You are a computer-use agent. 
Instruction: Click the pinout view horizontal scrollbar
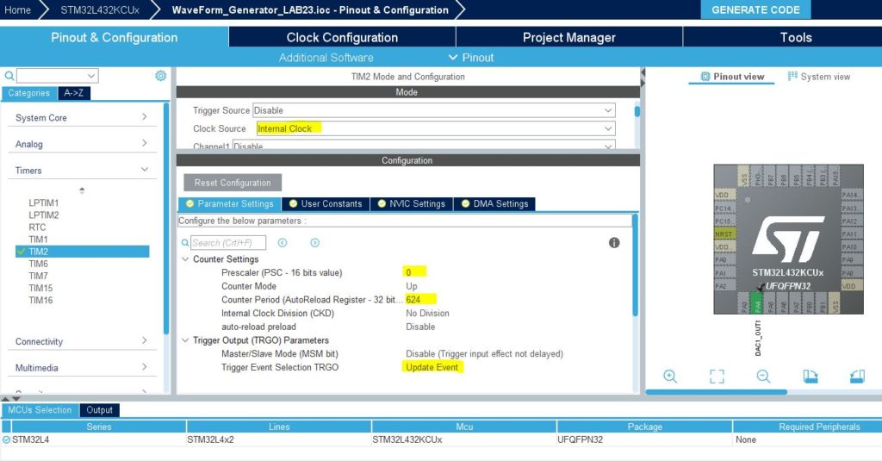(x=715, y=392)
